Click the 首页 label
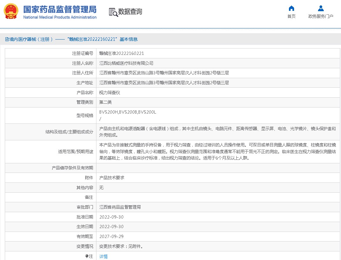341x260 pixels. (x=291, y=16)
